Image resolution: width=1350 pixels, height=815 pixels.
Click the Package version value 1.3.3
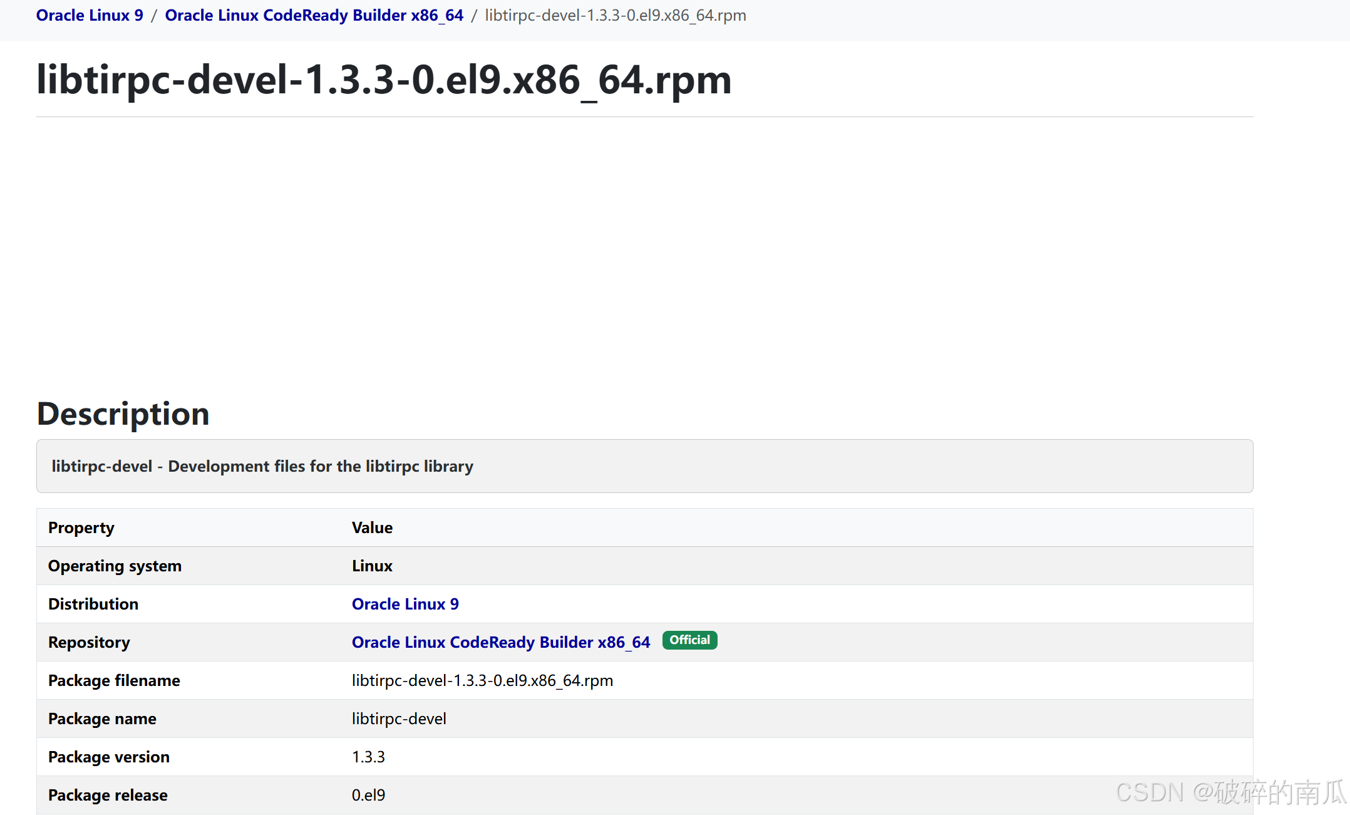pyautogui.click(x=368, y=757)
